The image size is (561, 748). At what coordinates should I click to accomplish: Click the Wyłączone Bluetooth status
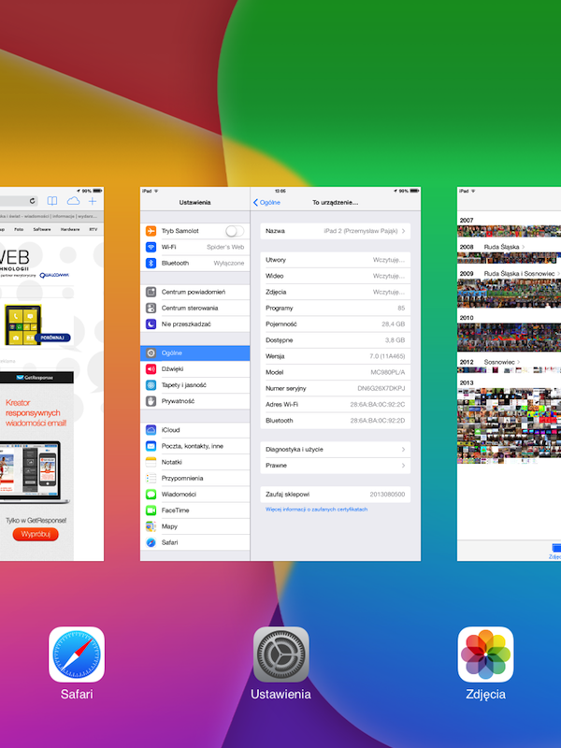pos(229,264)
